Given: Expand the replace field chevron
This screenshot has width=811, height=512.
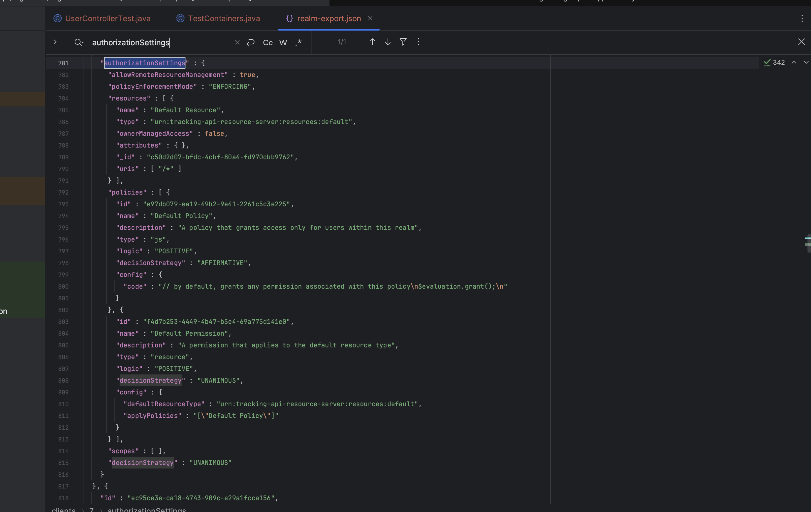Looking at the screenshot, I should pyautogui.click(x=55, y=42).
